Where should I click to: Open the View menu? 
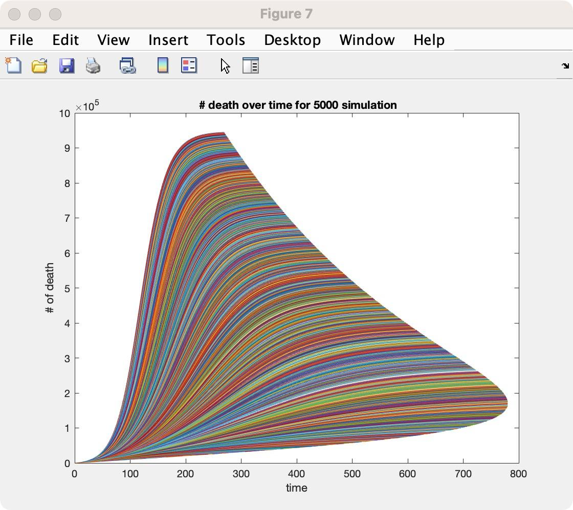point(113,40)
